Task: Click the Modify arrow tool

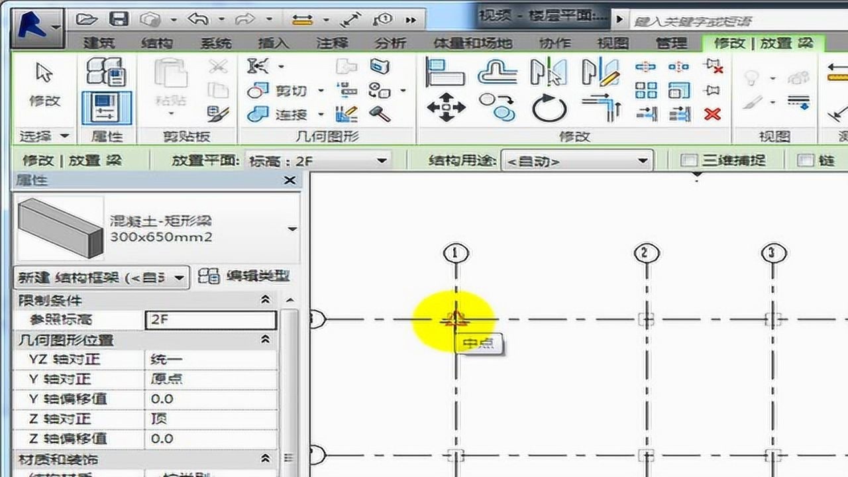Action: [44, 83]
